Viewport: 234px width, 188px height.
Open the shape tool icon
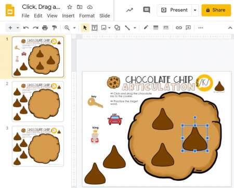pyautogui.click(x=118, y=28)
